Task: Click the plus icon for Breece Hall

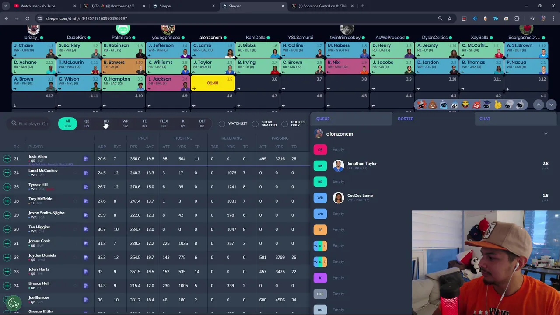Action: click(x=7, y=286)
